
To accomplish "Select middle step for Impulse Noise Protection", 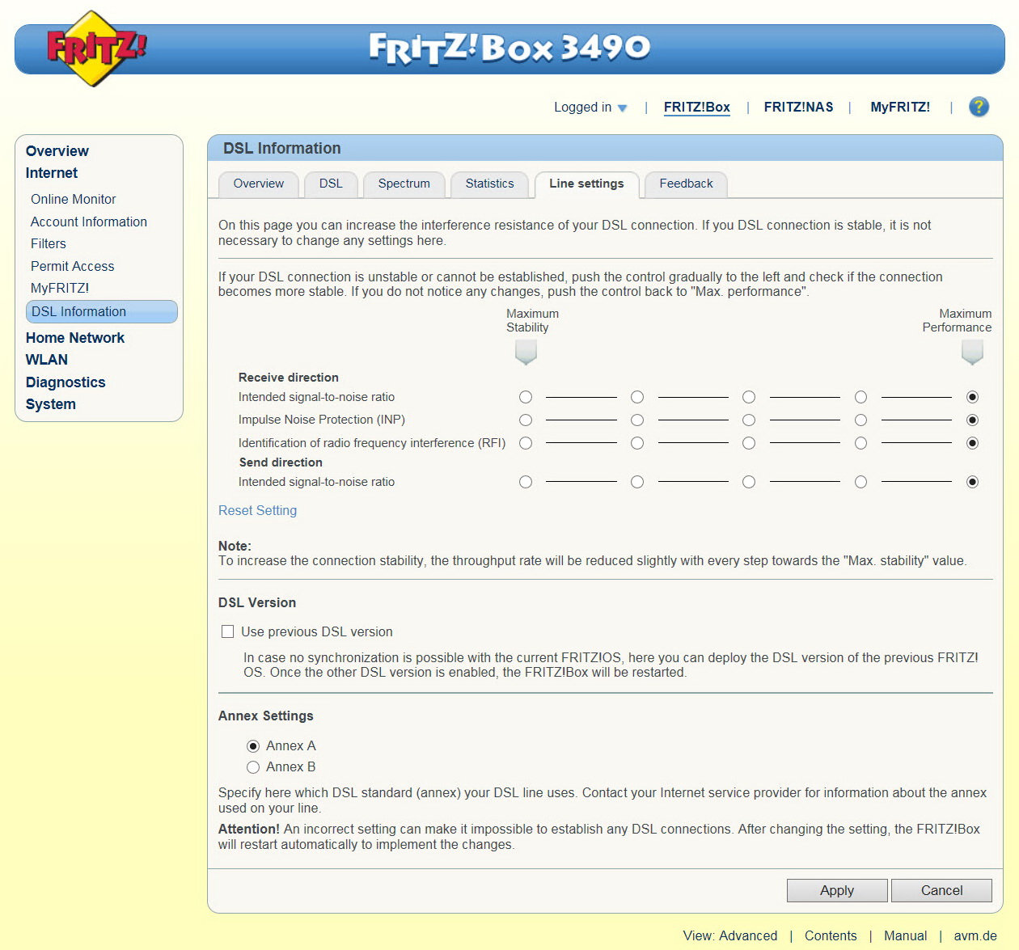I will (x=749, y=420).
